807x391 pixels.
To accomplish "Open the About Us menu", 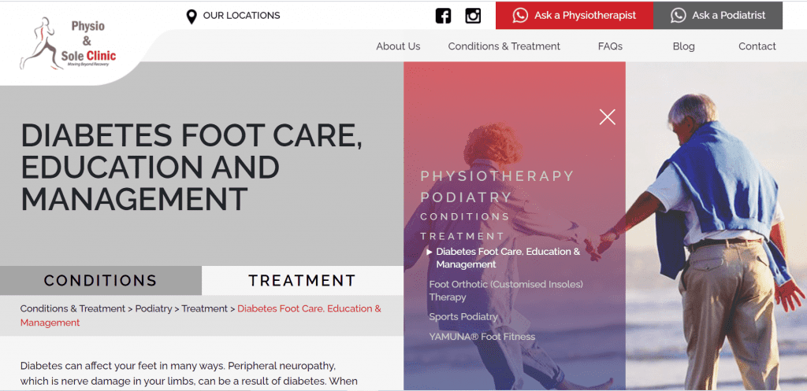I will pos(398,46).
